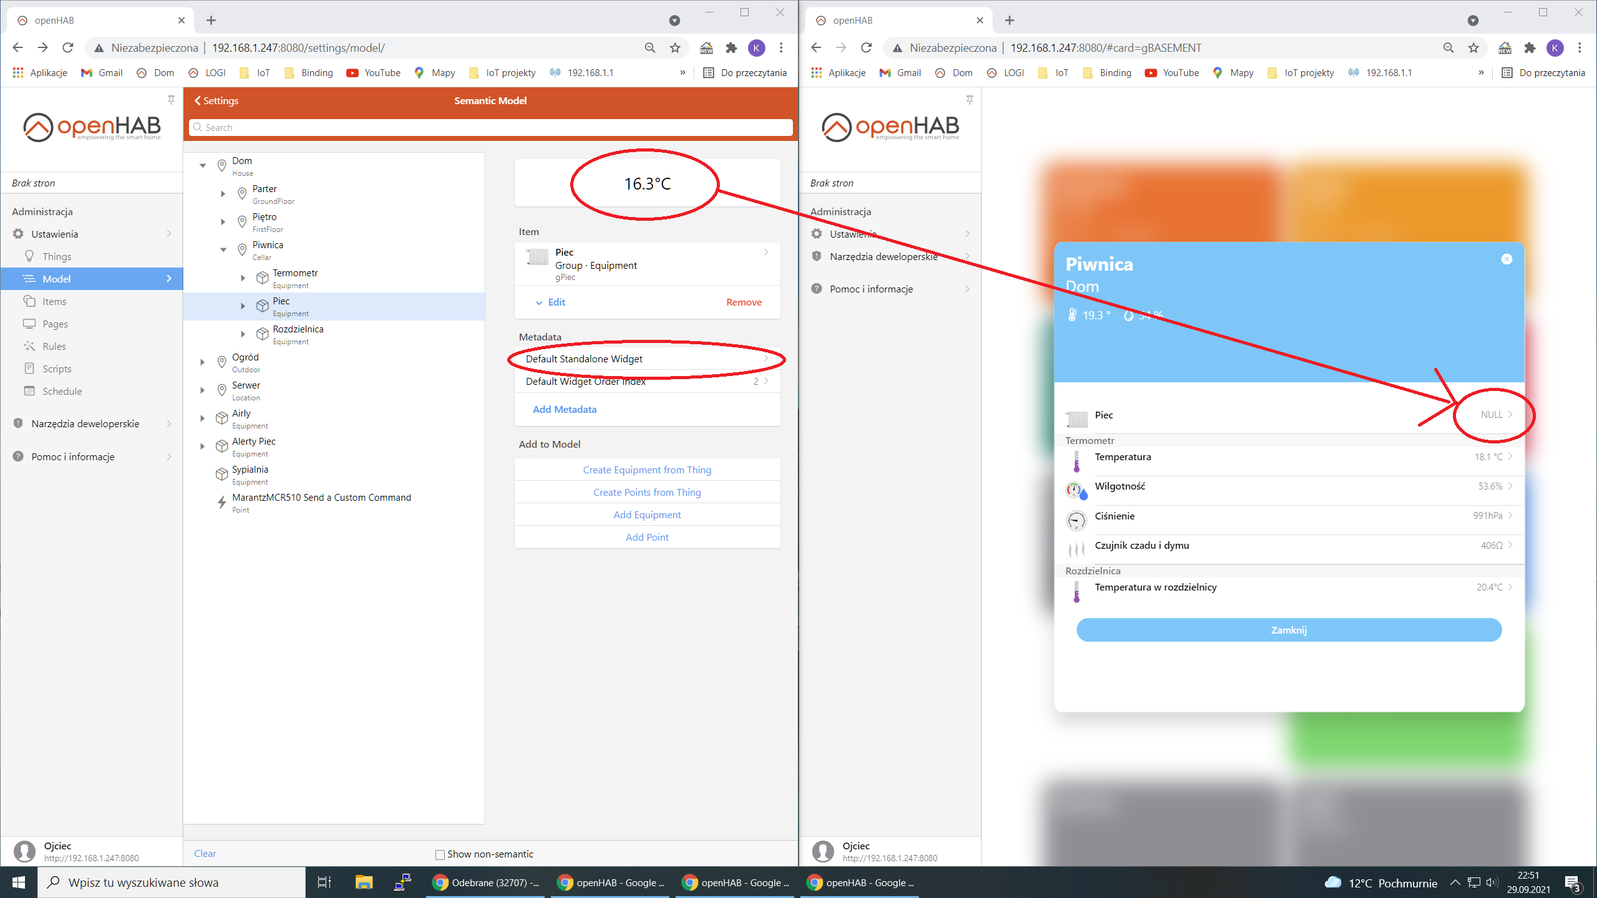Click the humidity icon next to Wilgotność
This screenshot has height=898, width=1597.
tap(1075, 490)
